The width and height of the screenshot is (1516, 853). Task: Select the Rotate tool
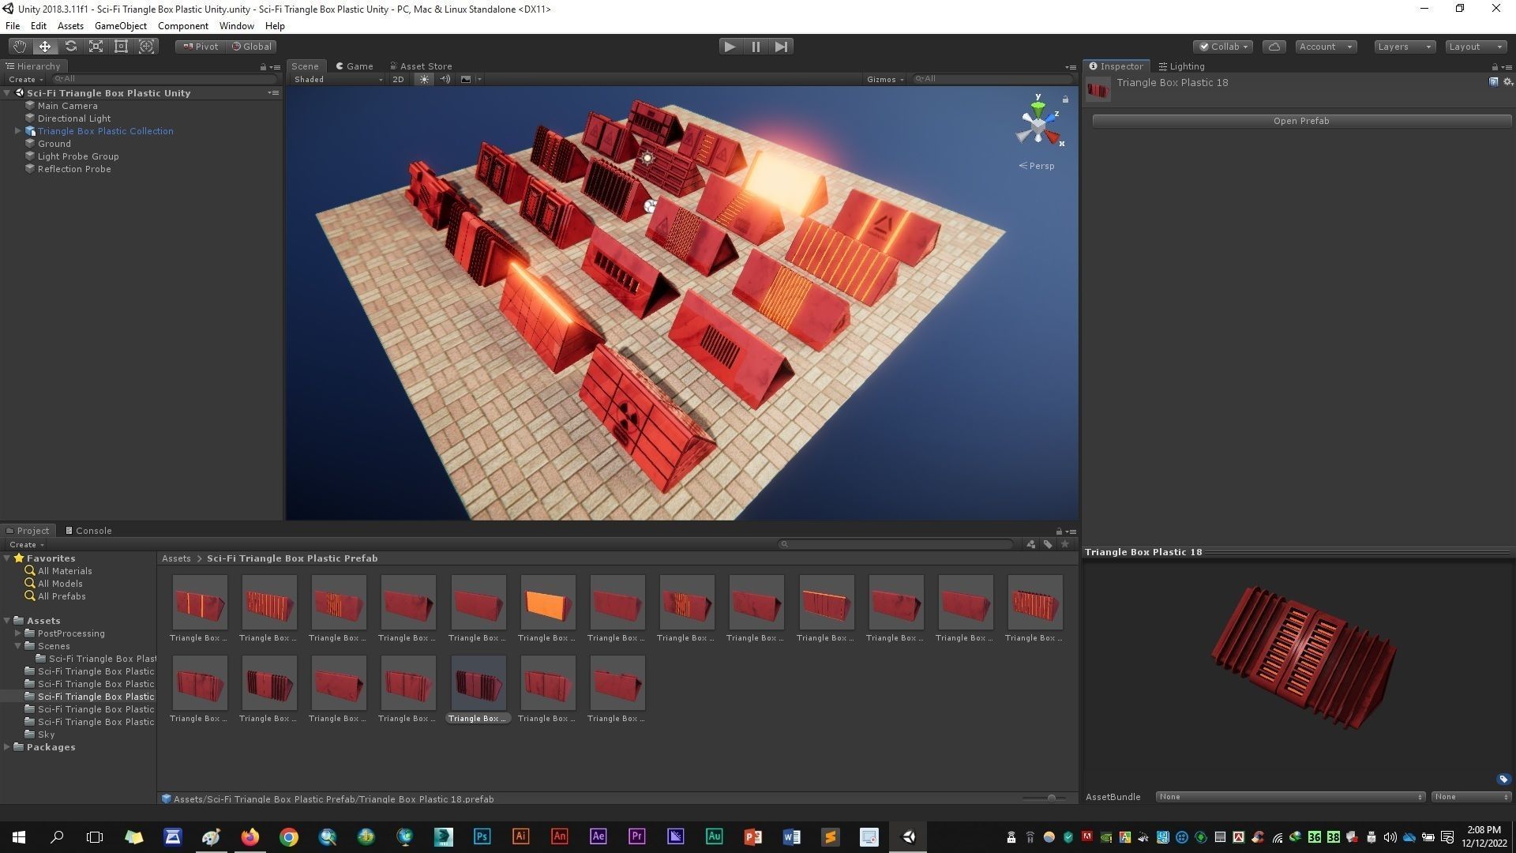pyautogui.click(x=70, y=47)
